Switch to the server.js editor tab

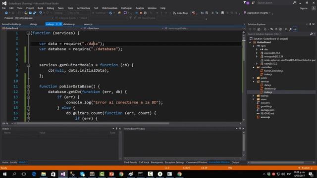[88, 24]
